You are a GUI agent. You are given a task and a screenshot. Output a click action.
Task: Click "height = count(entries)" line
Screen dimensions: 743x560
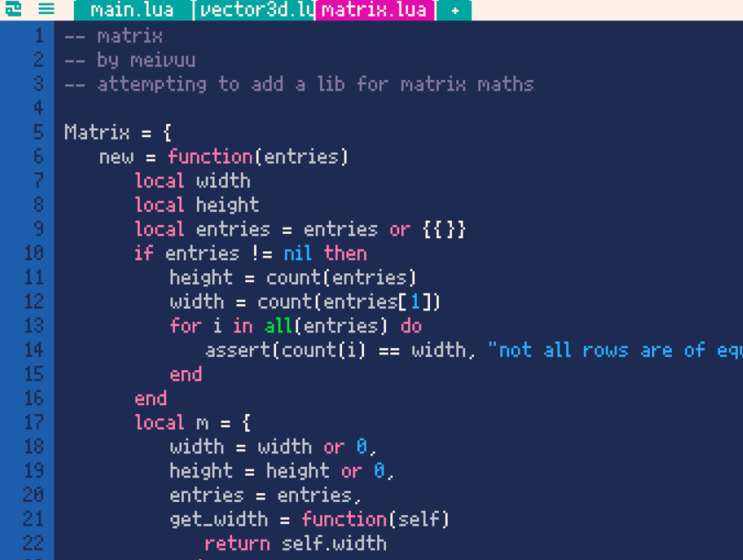[293, 278]
